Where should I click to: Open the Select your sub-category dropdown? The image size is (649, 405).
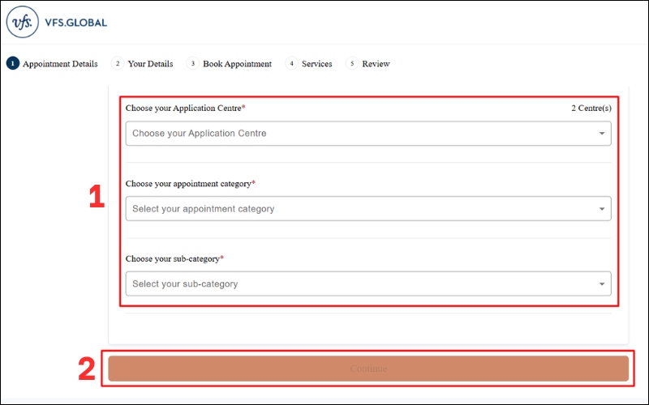(357, 283)
